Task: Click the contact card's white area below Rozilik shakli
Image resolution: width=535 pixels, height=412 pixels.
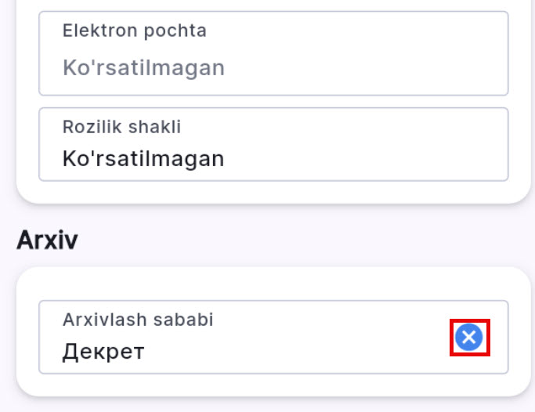Action: tap(274, 193)
